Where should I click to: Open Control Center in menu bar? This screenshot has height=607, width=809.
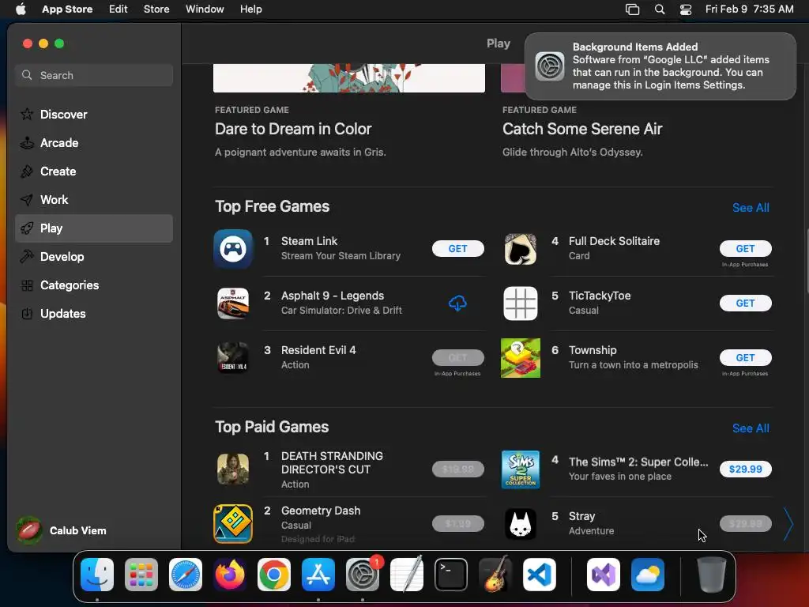(686, 9)
